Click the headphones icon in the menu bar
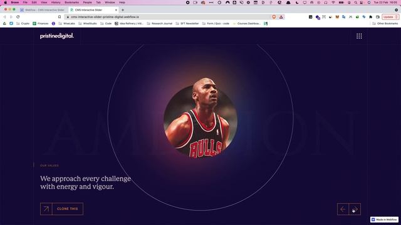The image size is (401, 225). click(326, 2)
